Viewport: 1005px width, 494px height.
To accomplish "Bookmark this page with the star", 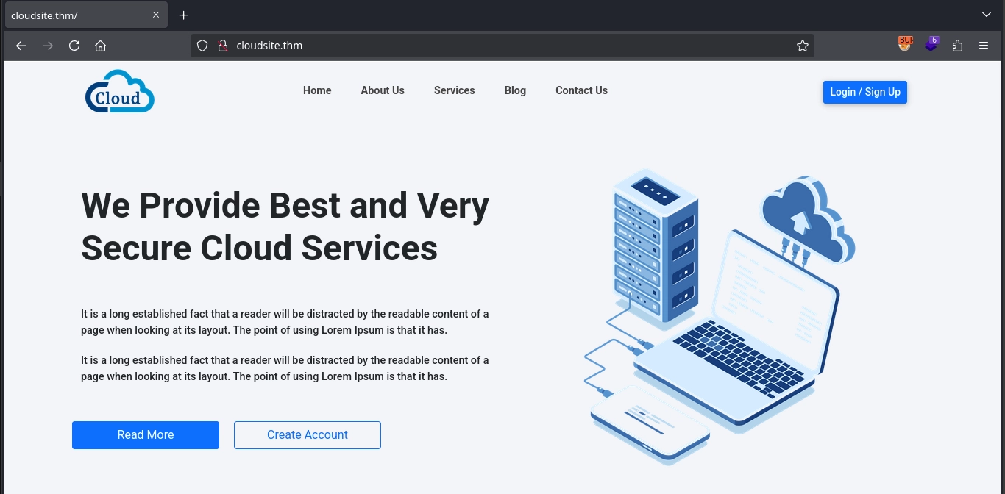I will coord(802,46).
